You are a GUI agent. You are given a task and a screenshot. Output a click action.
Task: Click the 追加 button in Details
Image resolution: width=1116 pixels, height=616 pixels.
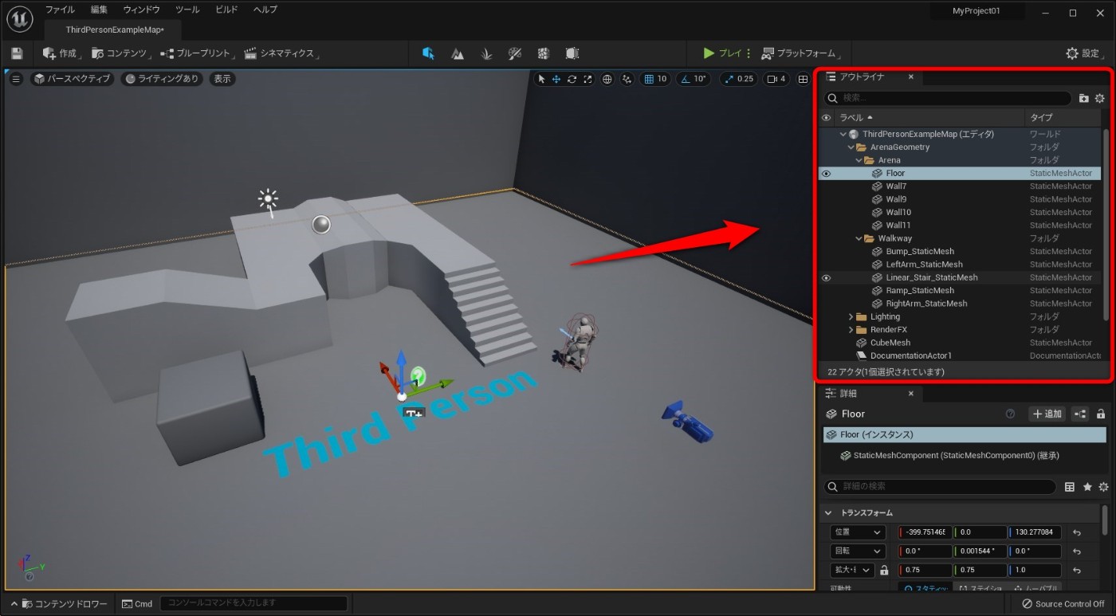1047,414
